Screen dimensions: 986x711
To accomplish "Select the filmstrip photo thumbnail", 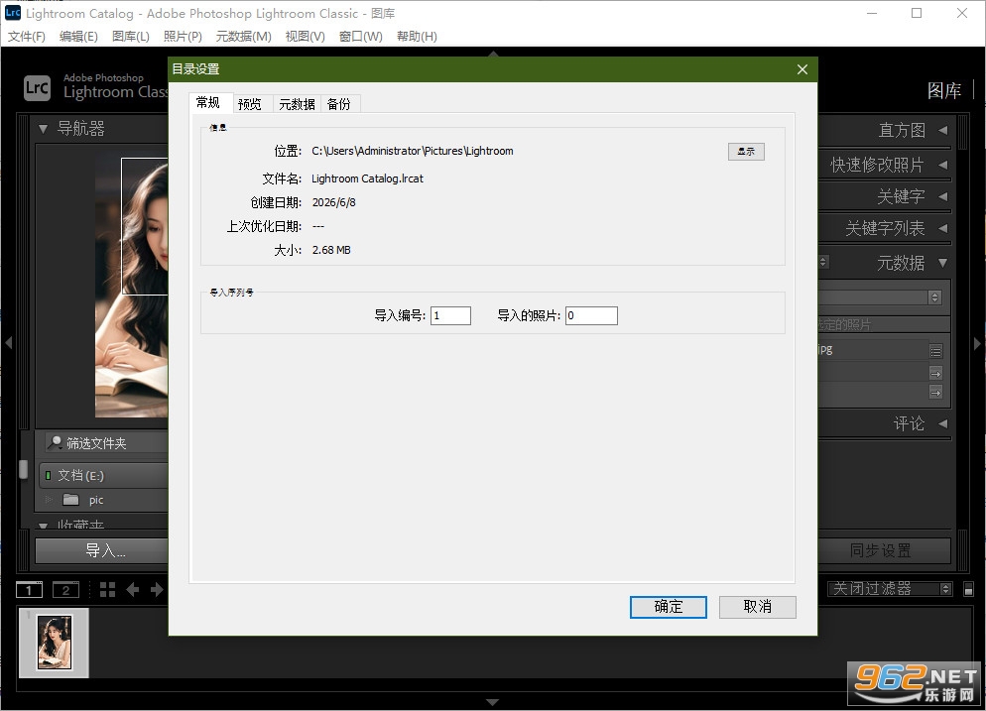I will point(55,643).
